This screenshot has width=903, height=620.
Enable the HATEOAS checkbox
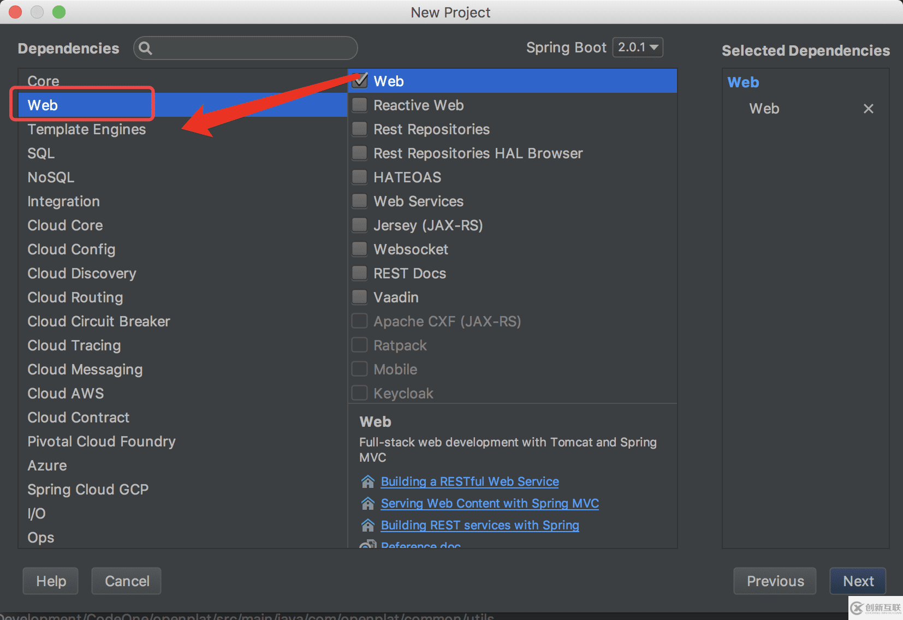click(360, 177)
